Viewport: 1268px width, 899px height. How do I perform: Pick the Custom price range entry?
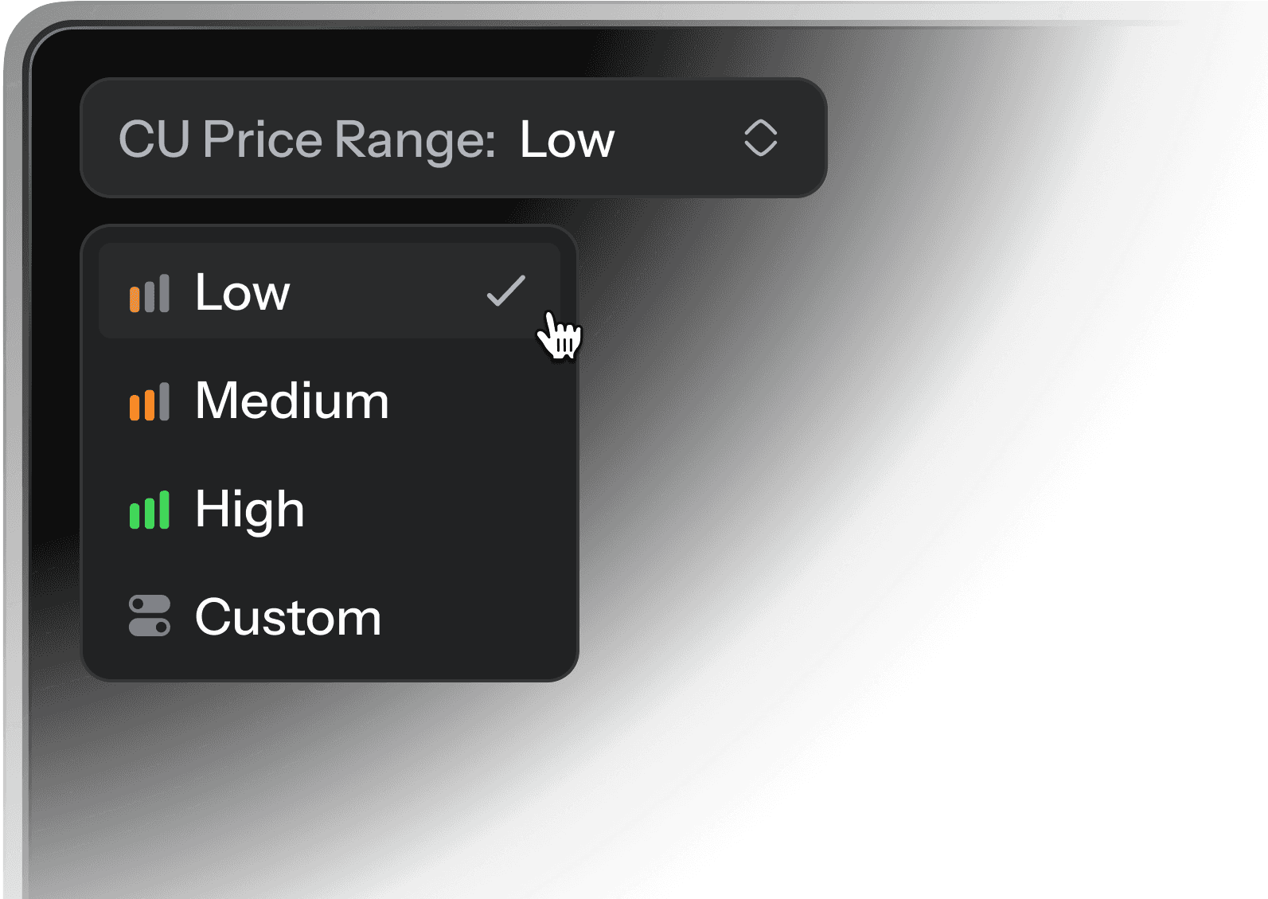(288, 617)
